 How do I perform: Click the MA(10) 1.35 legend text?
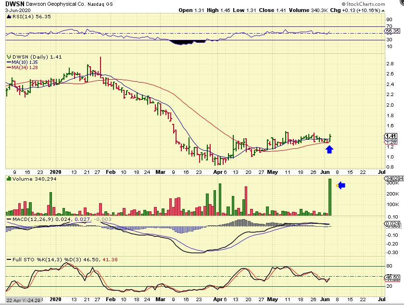[x=25, y=62]
